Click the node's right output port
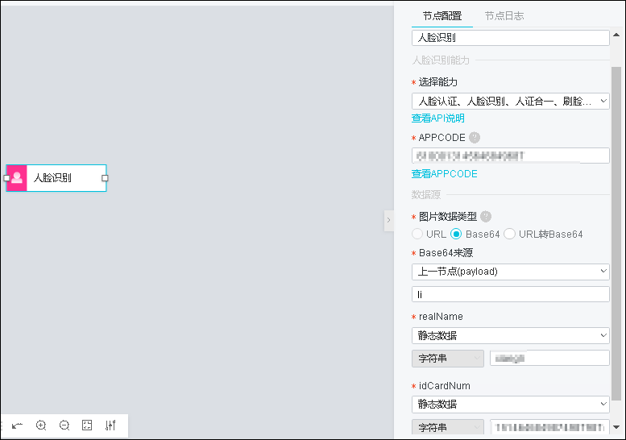The image size is (626, 440). coord(105,178)
